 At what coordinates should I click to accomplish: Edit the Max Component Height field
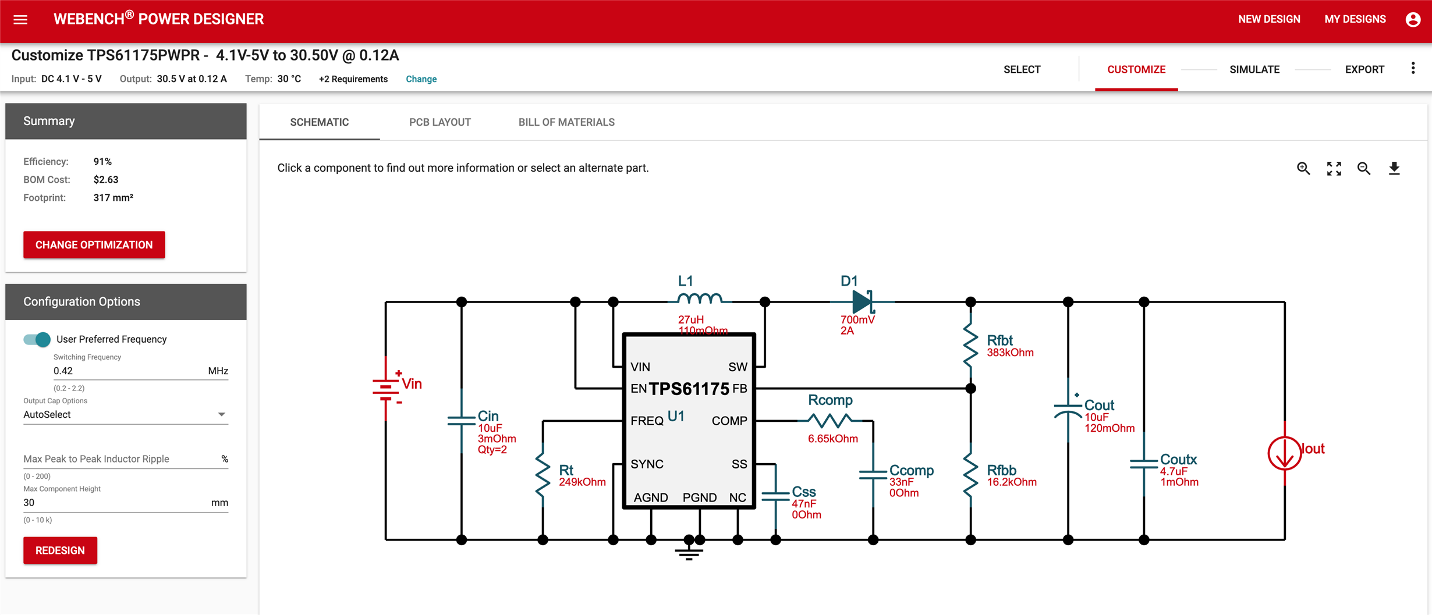tap(125, 503)
